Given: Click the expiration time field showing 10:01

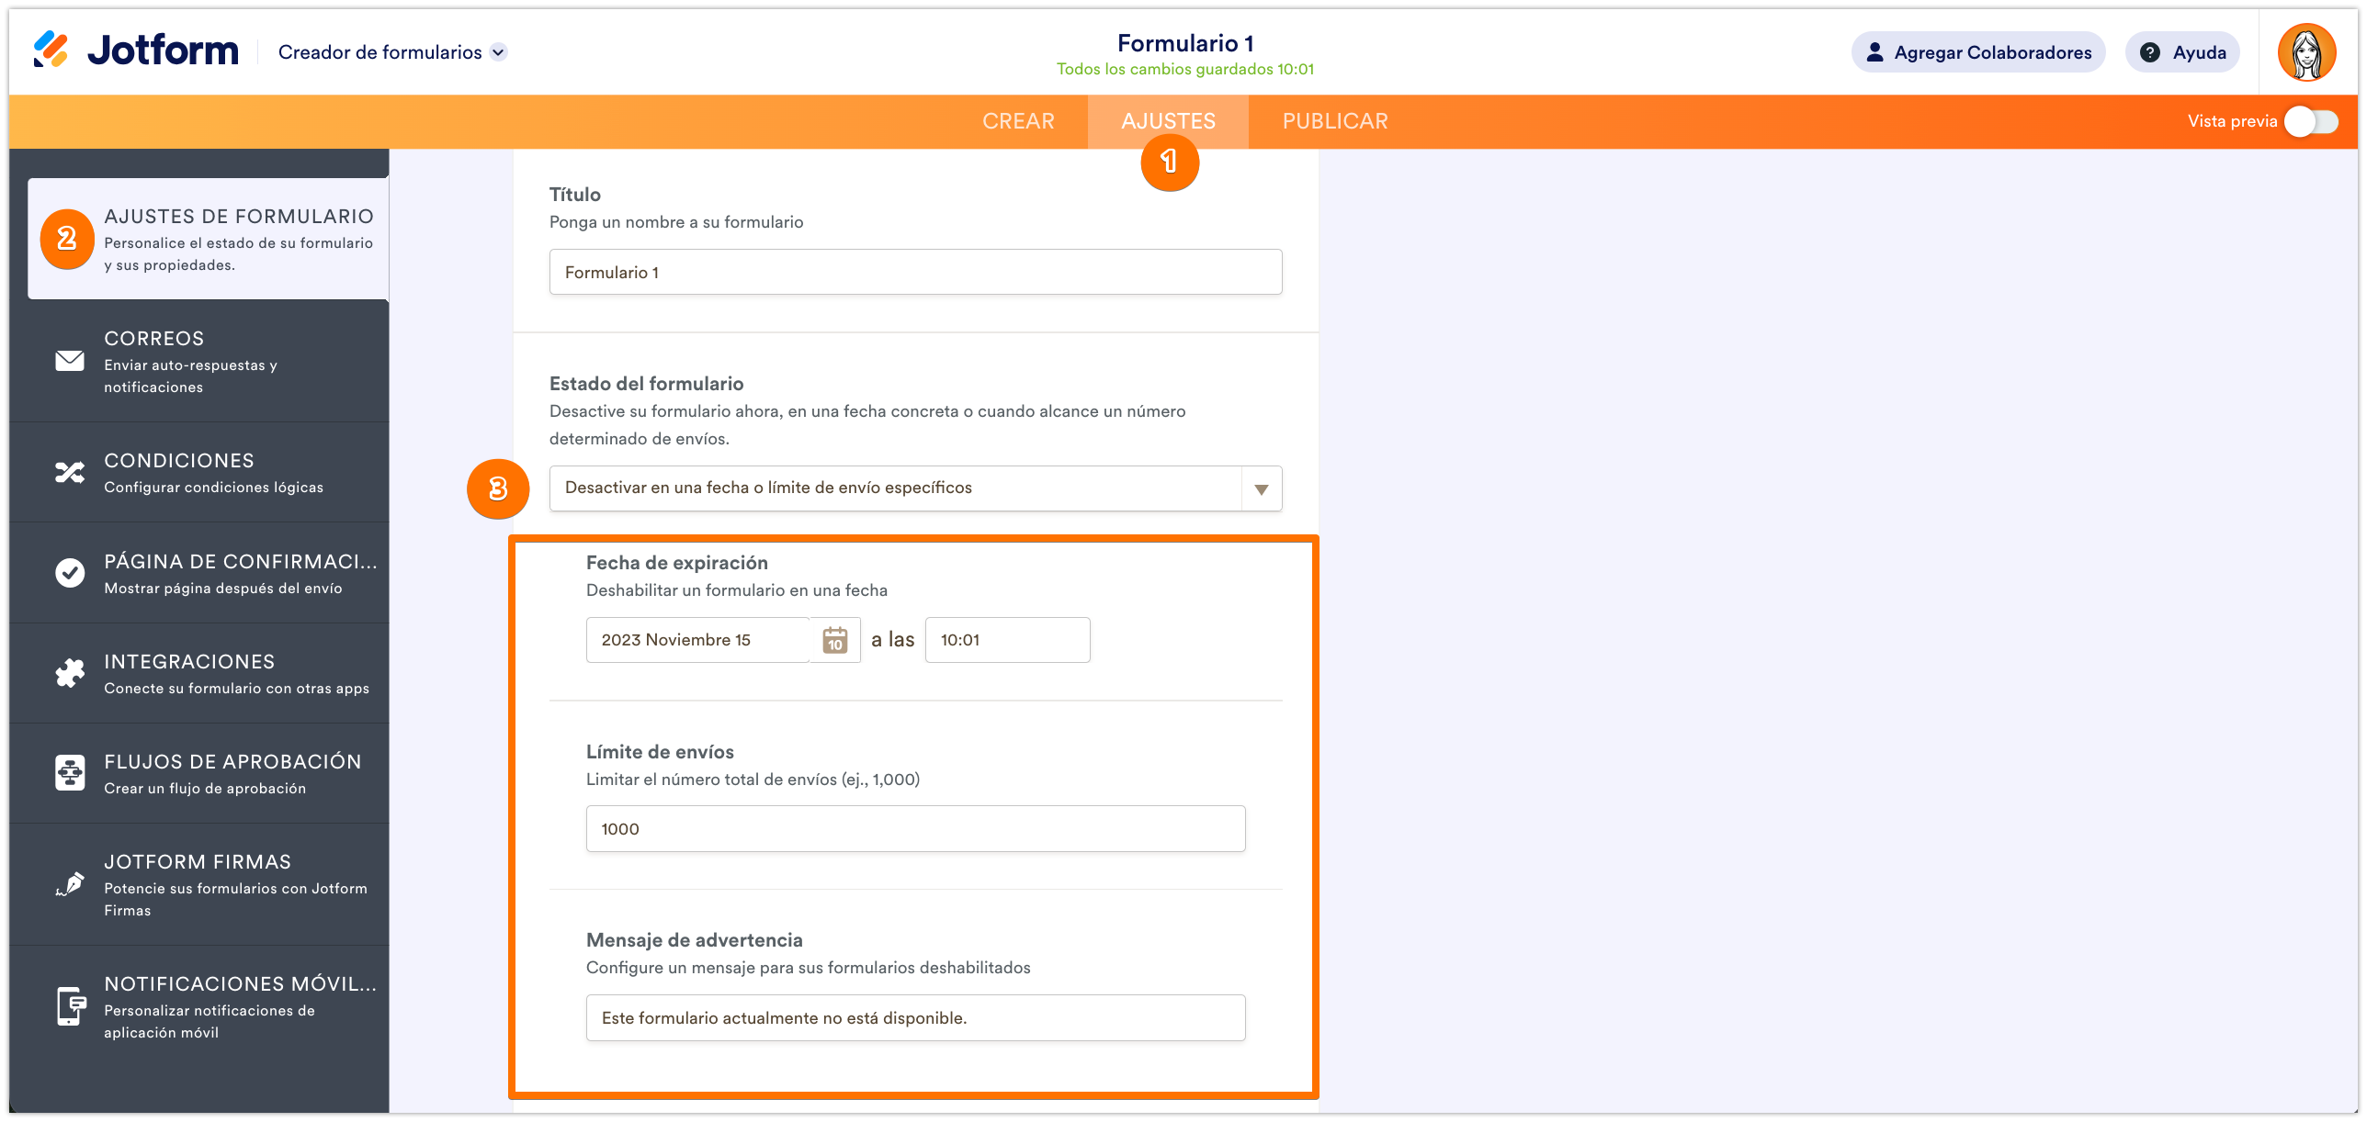Looking at the screenshot, I should [1007, 640].
